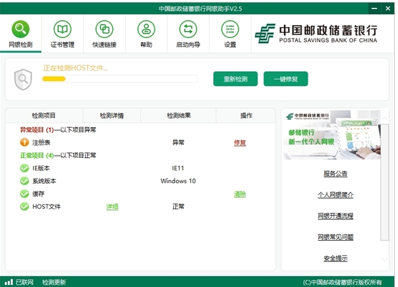Click 操作 column header
Image resolution: width=398 pixels, height=287 pixels.
tap(246, 116)
